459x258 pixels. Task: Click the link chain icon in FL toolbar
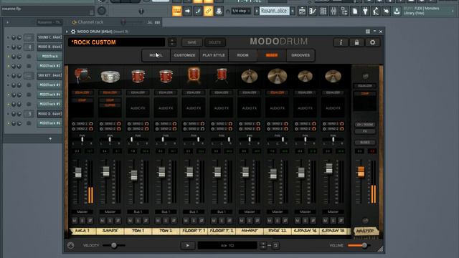tap(208, 11)
